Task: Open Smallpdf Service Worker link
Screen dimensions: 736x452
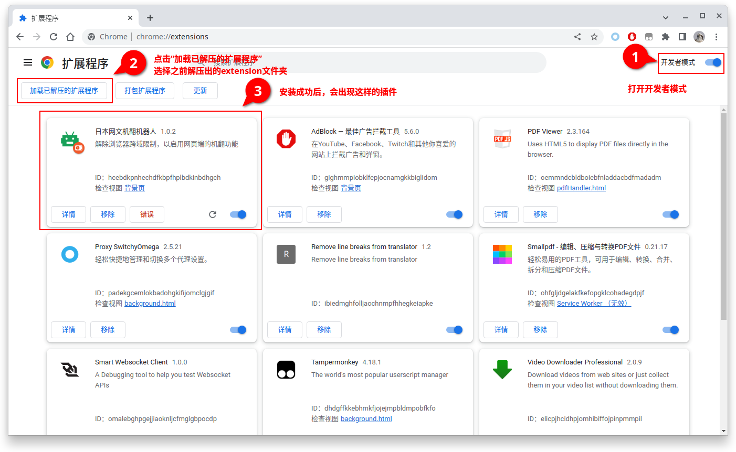Action: pos(594,304)
